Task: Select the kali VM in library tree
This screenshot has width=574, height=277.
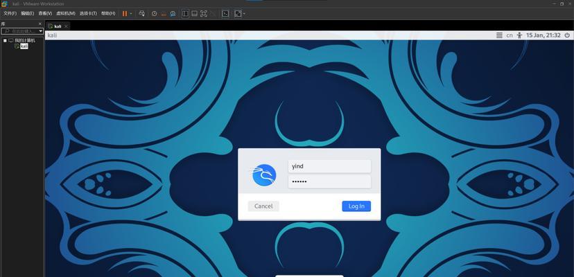Action: tap(24, 46)
